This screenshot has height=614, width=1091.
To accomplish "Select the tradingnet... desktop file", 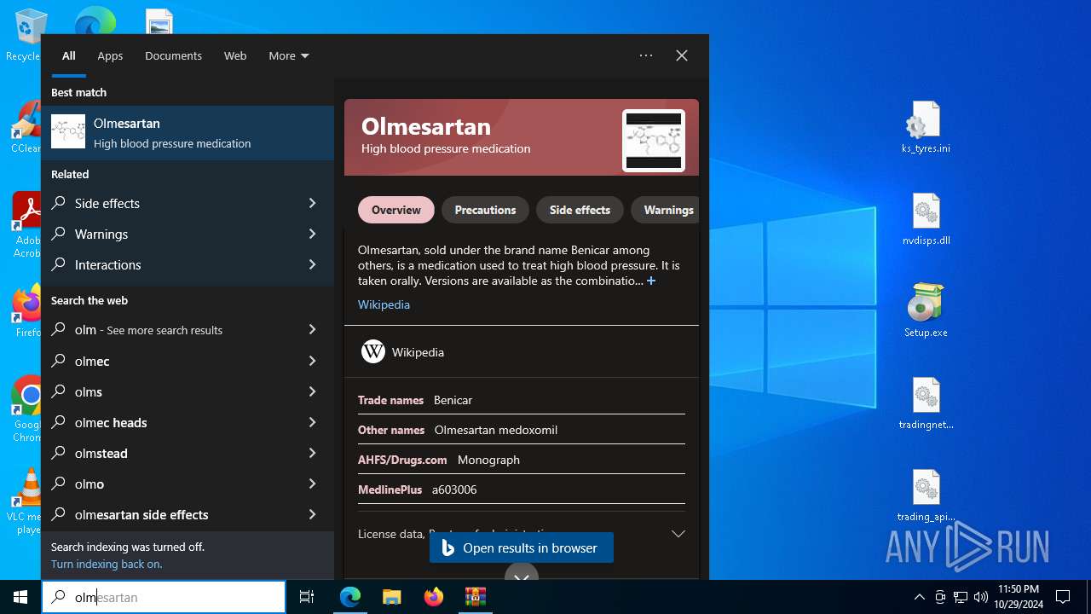I will (926, 403).
